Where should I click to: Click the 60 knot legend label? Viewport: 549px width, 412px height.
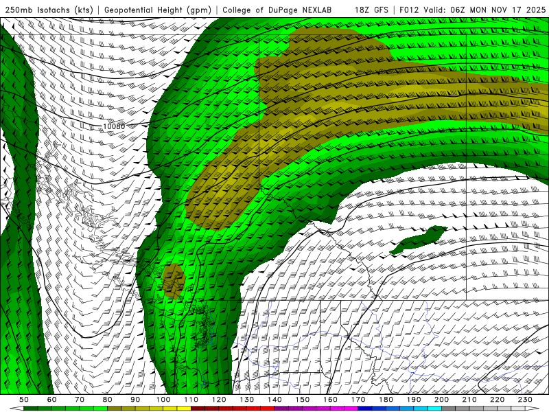(51, 400)
